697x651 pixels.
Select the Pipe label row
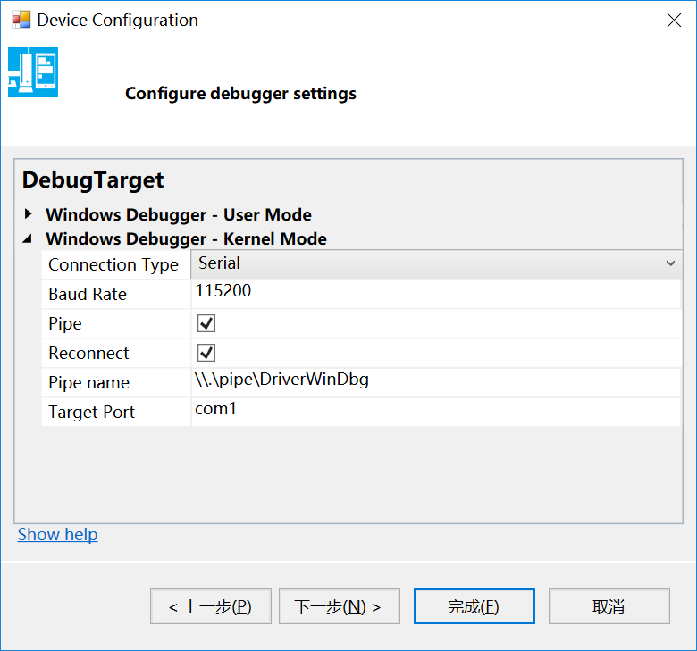(116, 323)
